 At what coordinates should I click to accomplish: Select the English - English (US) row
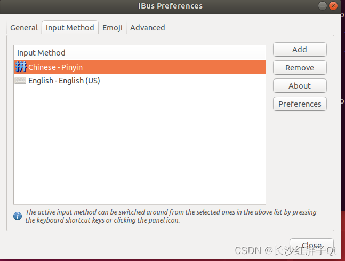(x=140, y=81)
